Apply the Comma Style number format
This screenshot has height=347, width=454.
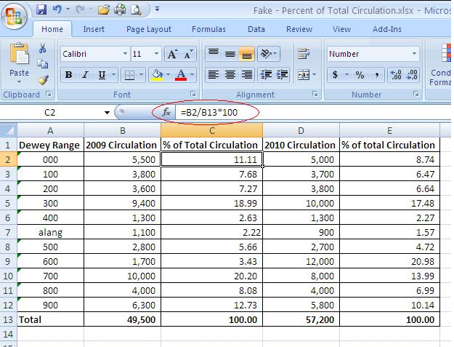[x=377, y=75]
